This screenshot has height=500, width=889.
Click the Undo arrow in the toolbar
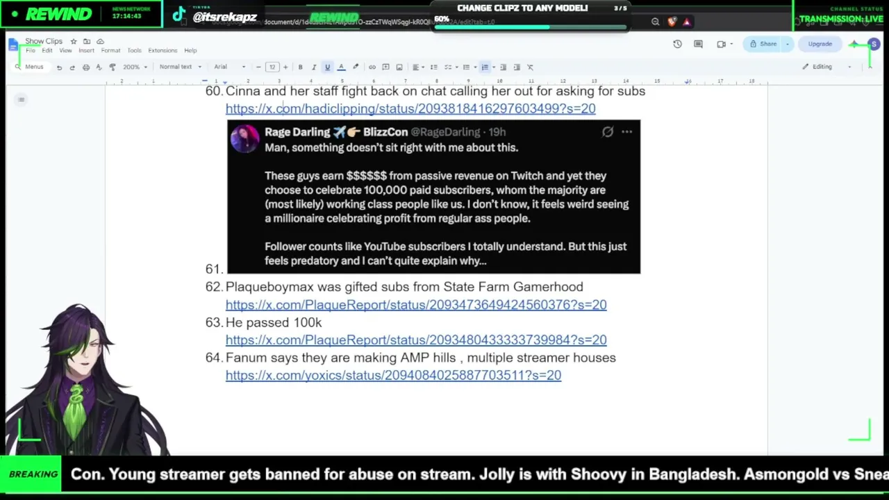coord(59,67)
